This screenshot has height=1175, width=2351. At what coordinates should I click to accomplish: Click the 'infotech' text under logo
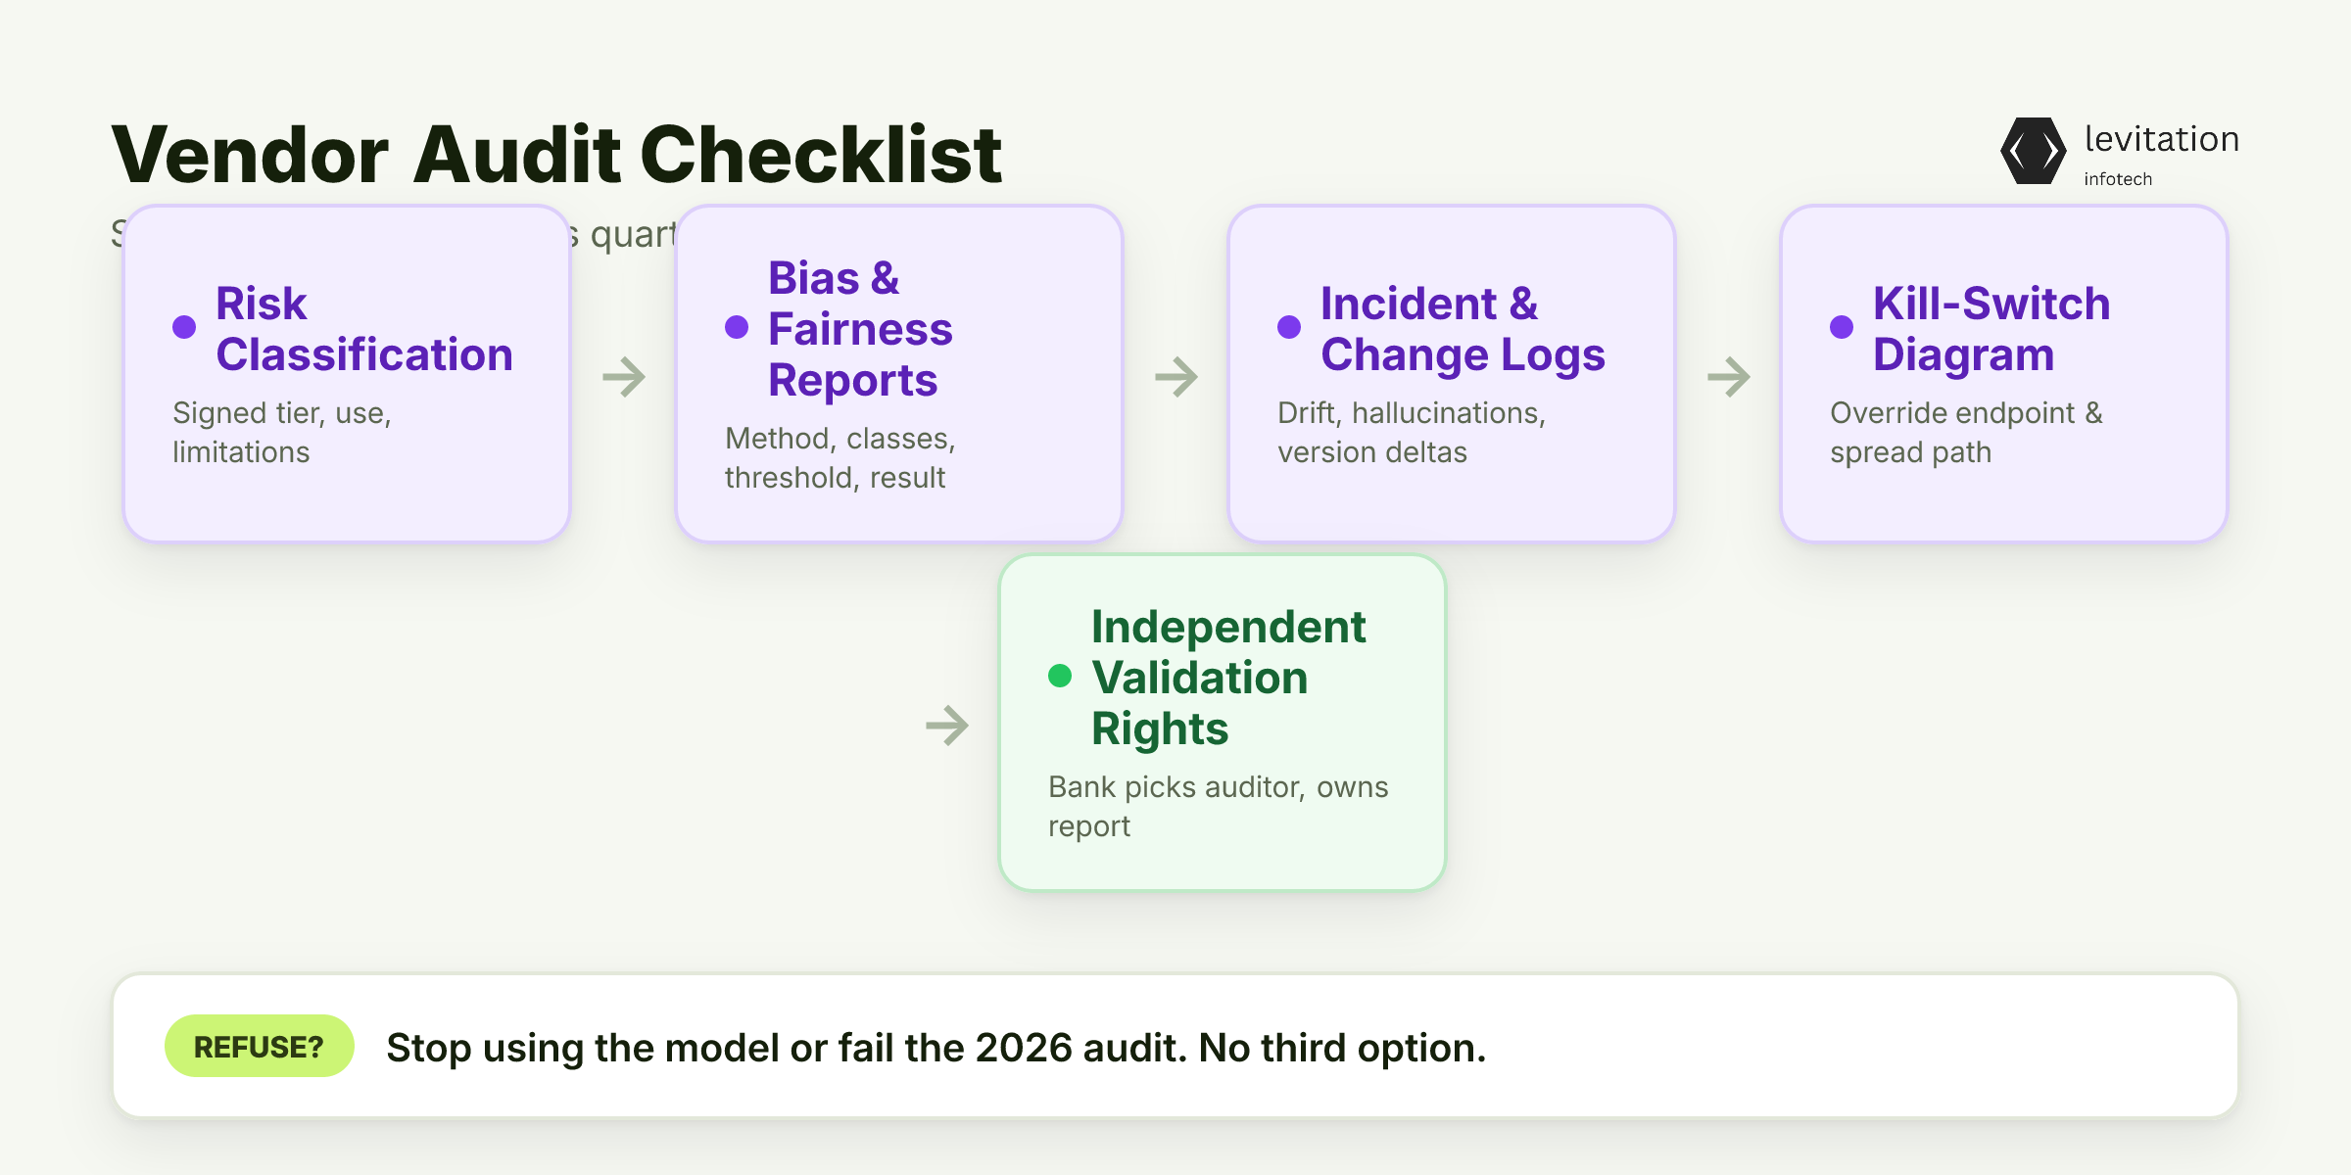click(2118, 179)
